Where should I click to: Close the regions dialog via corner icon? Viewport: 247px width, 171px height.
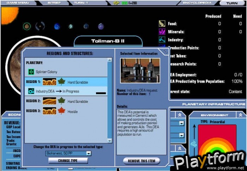point(165,51)
